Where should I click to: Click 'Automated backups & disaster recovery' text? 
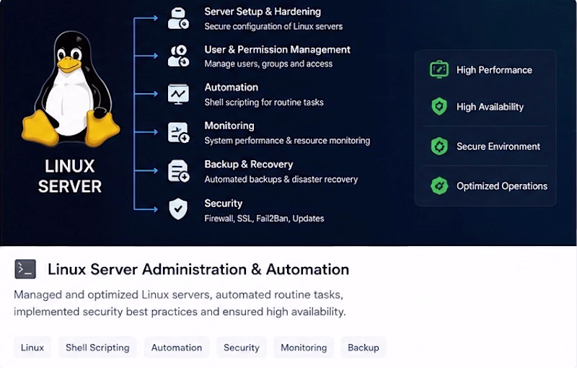[281, 179]
